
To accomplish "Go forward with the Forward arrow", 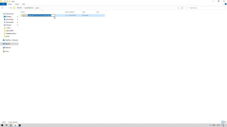I will coord(6,8).
